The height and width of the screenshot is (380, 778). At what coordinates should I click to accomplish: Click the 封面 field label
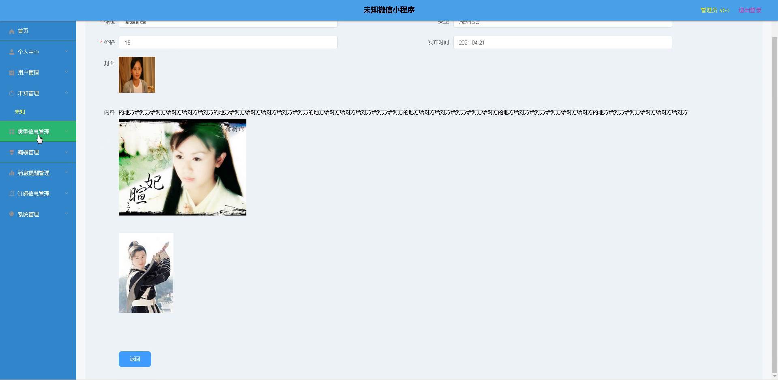coord(109,63)
